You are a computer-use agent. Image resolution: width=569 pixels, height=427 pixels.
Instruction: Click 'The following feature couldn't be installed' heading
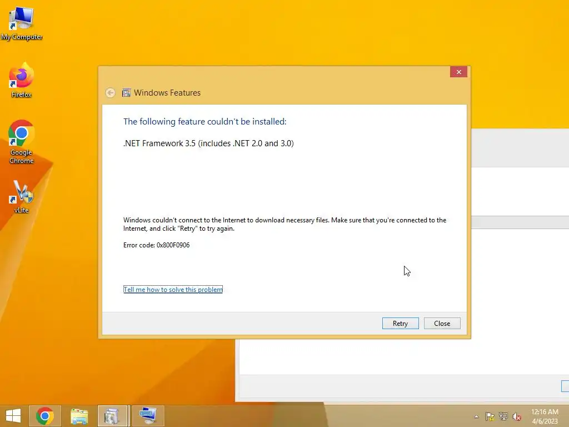pyautogui.click(x=204, y=122)
